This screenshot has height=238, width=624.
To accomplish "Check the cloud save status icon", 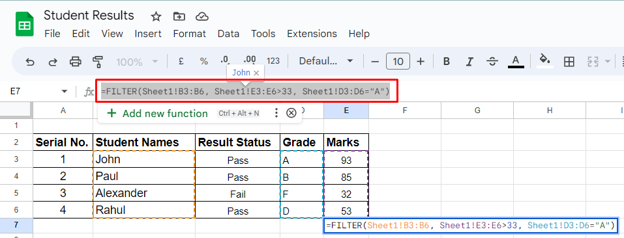I will (x=203, y=16).
